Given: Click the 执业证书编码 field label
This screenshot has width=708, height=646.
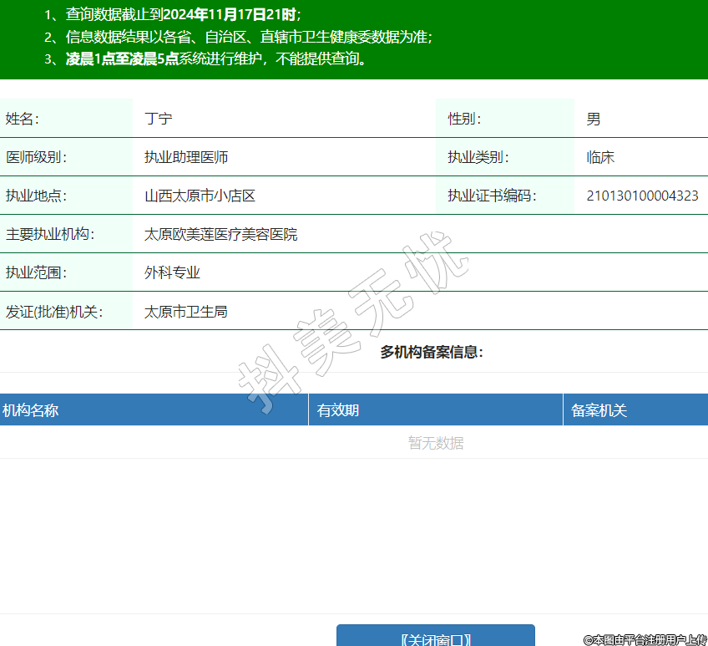Looking at the screenshot, I should pos(492,196).
